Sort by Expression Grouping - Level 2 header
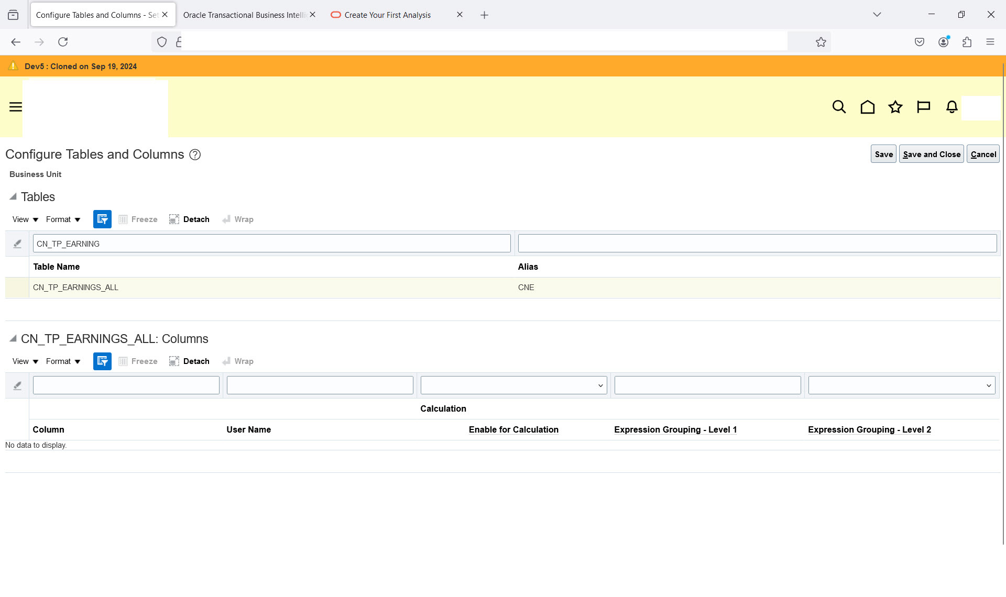Image resolution: width=1006 pixels, height=597 pixels. (x=869, y=429)
